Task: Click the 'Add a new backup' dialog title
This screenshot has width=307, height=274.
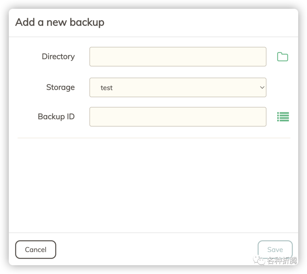Action: 60,22
